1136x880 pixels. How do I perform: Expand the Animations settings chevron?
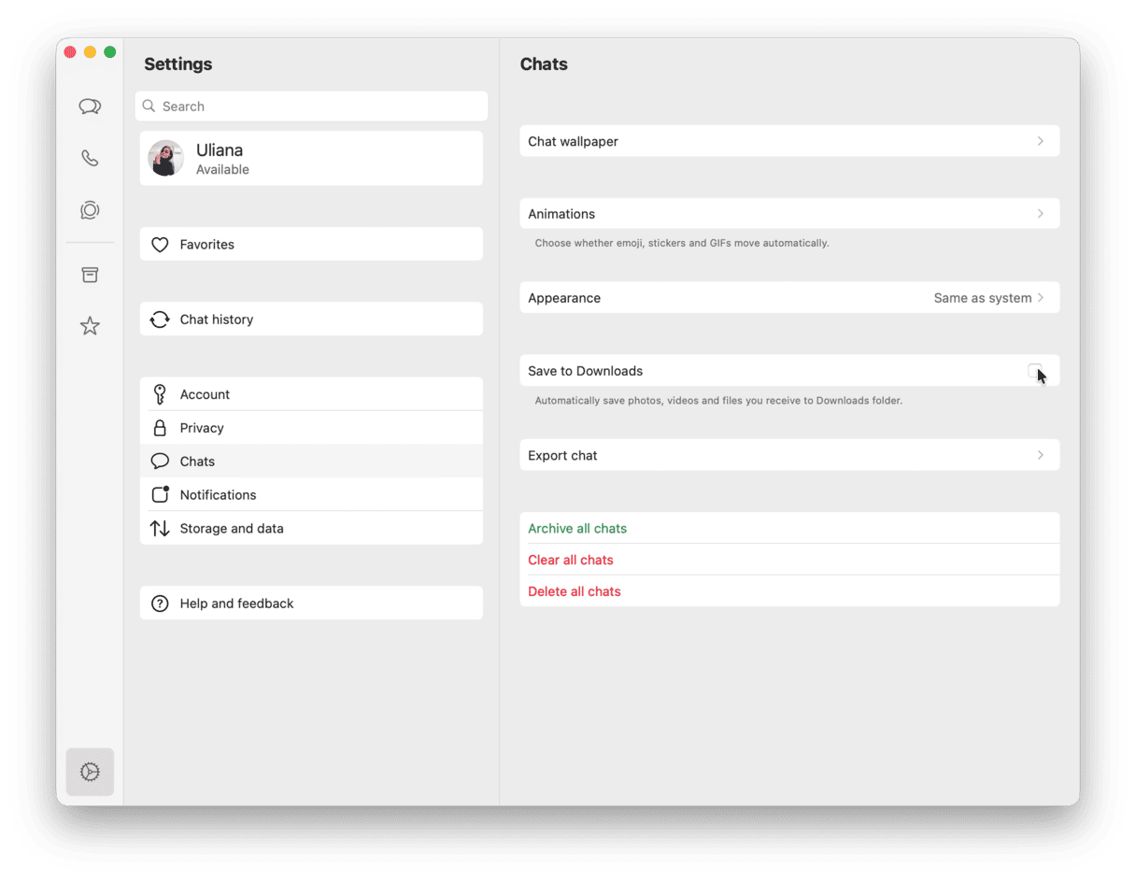(1040, 214)
